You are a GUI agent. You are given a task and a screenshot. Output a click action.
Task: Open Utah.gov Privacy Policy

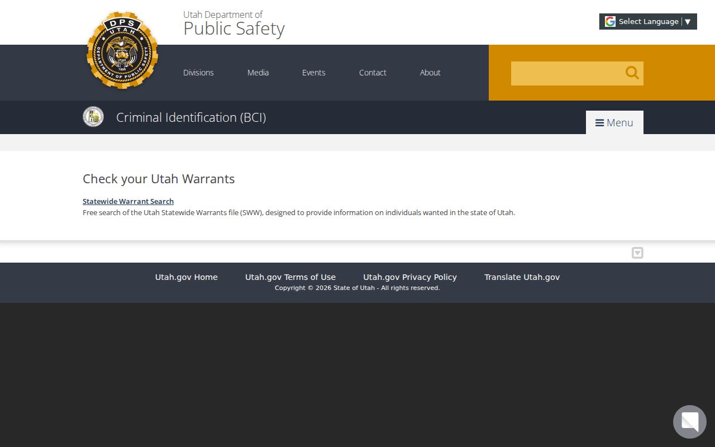pos(410,277)
